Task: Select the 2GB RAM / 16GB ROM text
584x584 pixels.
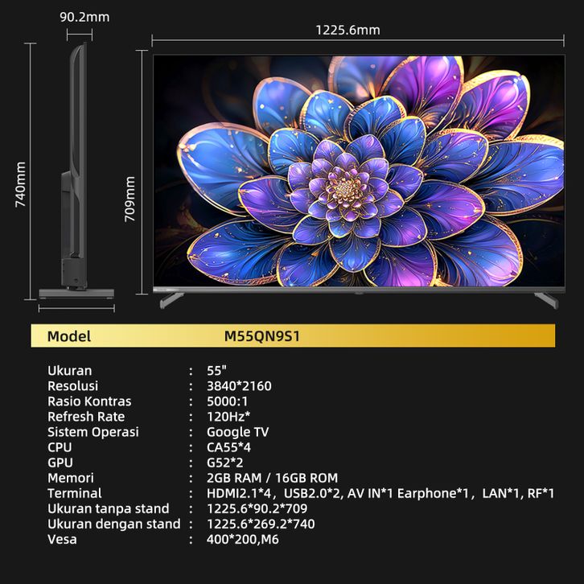Action: (x=272, y=478)
